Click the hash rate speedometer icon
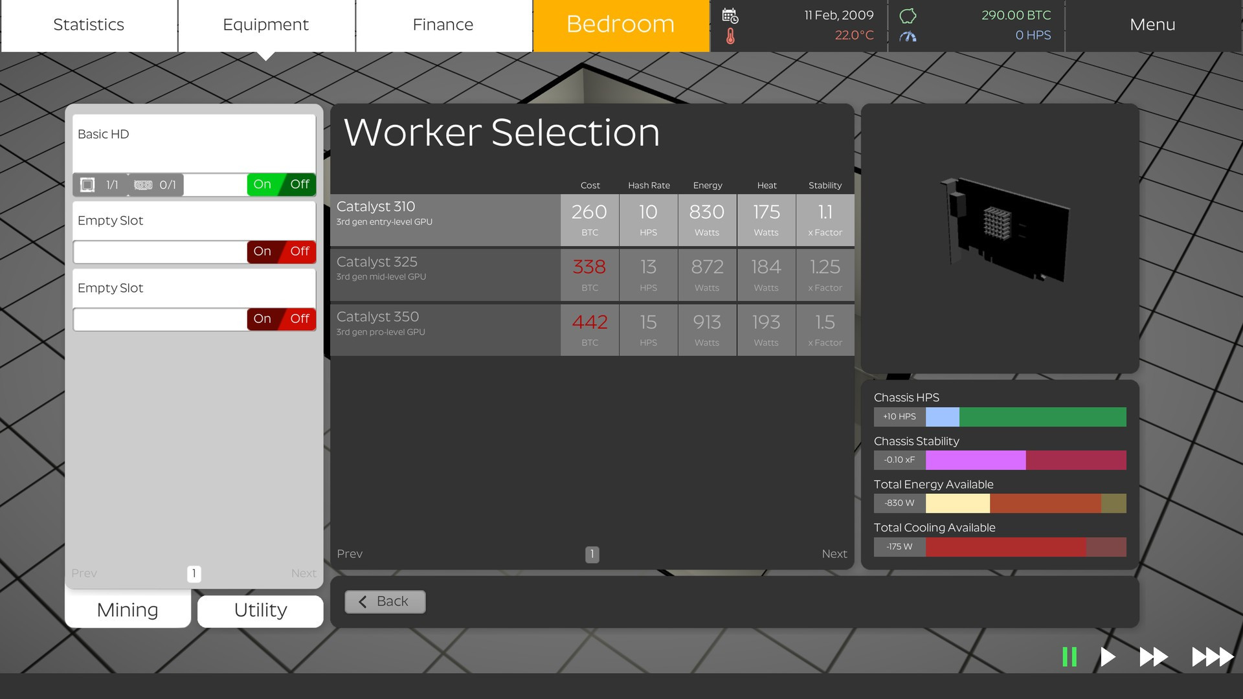 click(x=908, y=36)
